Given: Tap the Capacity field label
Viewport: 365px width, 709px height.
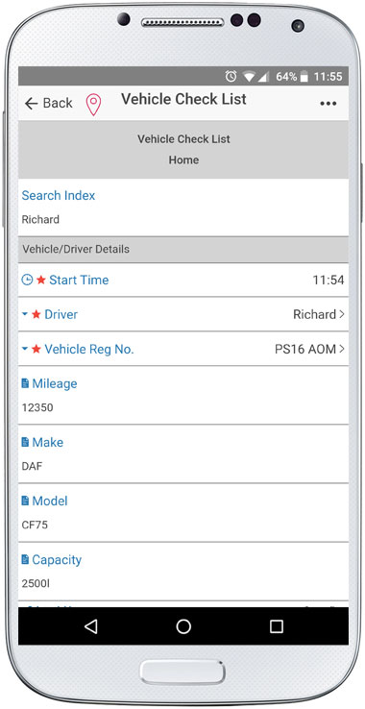Looking at the screenshot, I should tap(57, 560).
